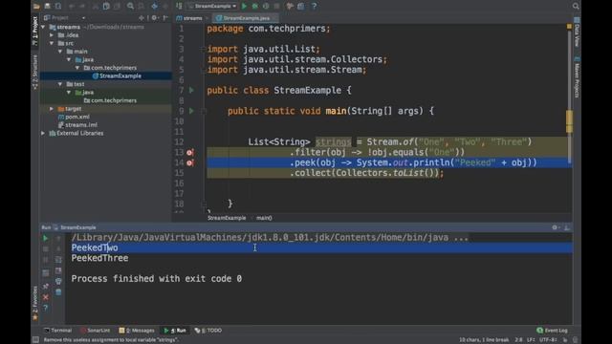
Task: Toggle the breakpoint on line 13
Action: tap(190, 153)
